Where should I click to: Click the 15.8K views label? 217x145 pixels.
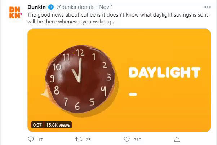pos(58,125)
